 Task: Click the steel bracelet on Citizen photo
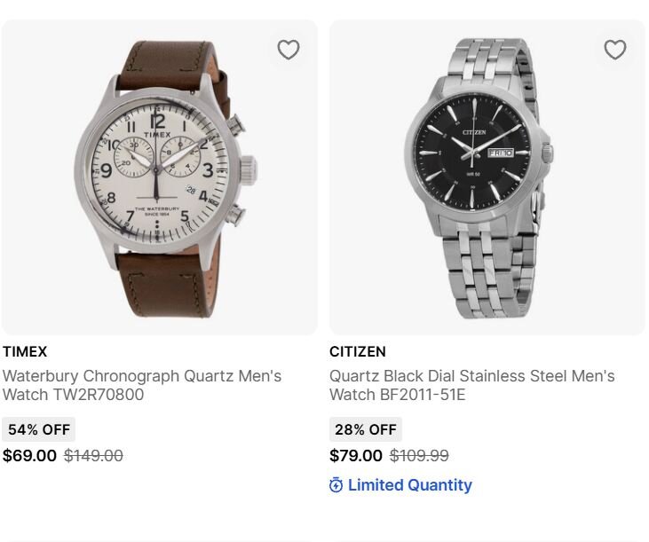487,273
